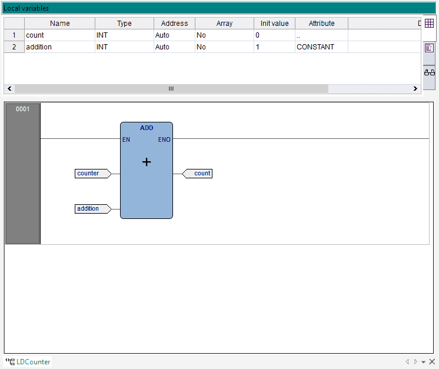Click the LDCounter ladder diagram icon
Viewport: 439px width, 369px height.
[9, 361]
